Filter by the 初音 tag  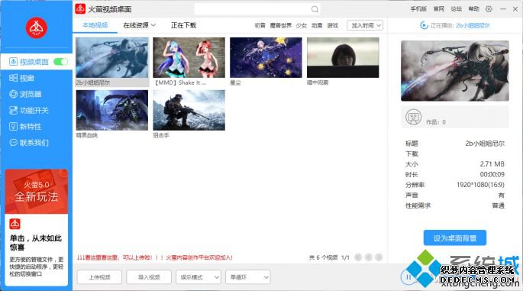click(260, 25)
